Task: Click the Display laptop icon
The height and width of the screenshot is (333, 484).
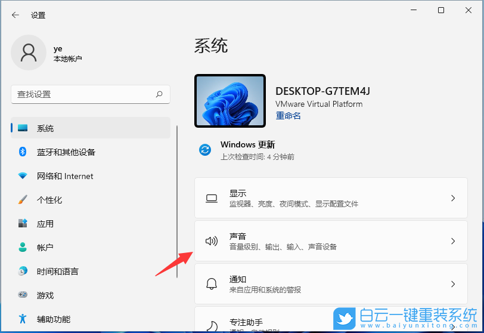Action: tap(212, 198)
